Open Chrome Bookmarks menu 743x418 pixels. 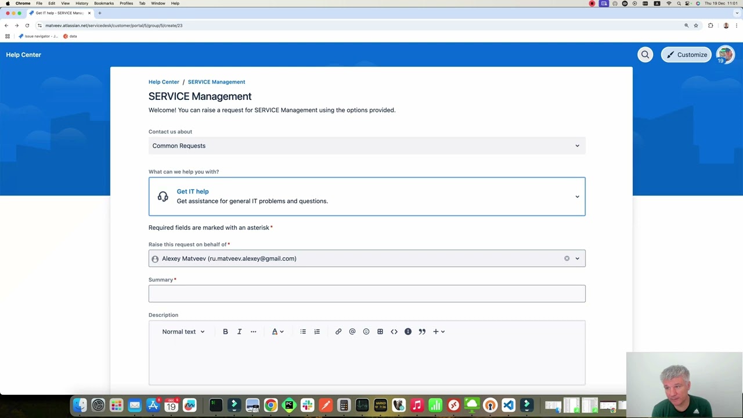[x=104, y=3]
